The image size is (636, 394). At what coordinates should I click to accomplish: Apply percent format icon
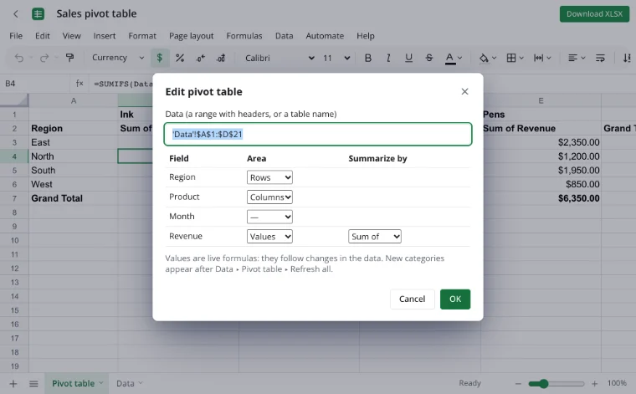180,58
